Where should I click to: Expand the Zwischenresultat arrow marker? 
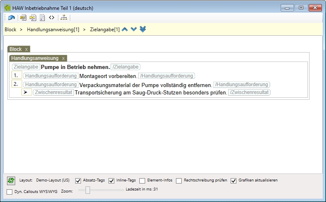click(x=25, y=92)
